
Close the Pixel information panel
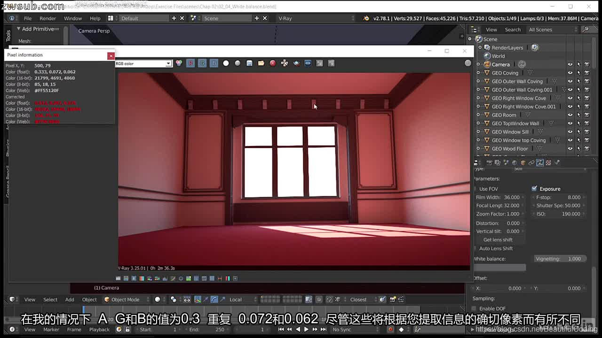(x=111, y=55)
